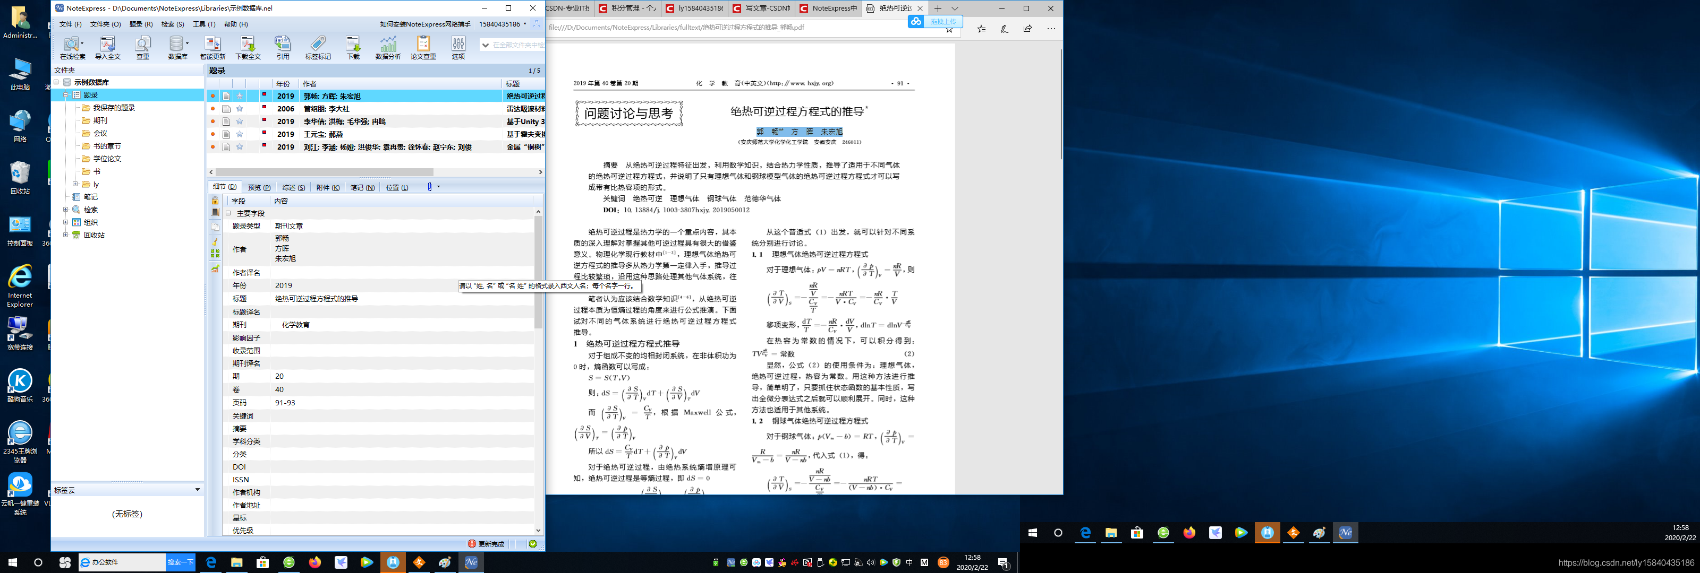Toggle star on the 2006 管绍朋 record
The image size is (1700, 573).
point(240,109)
